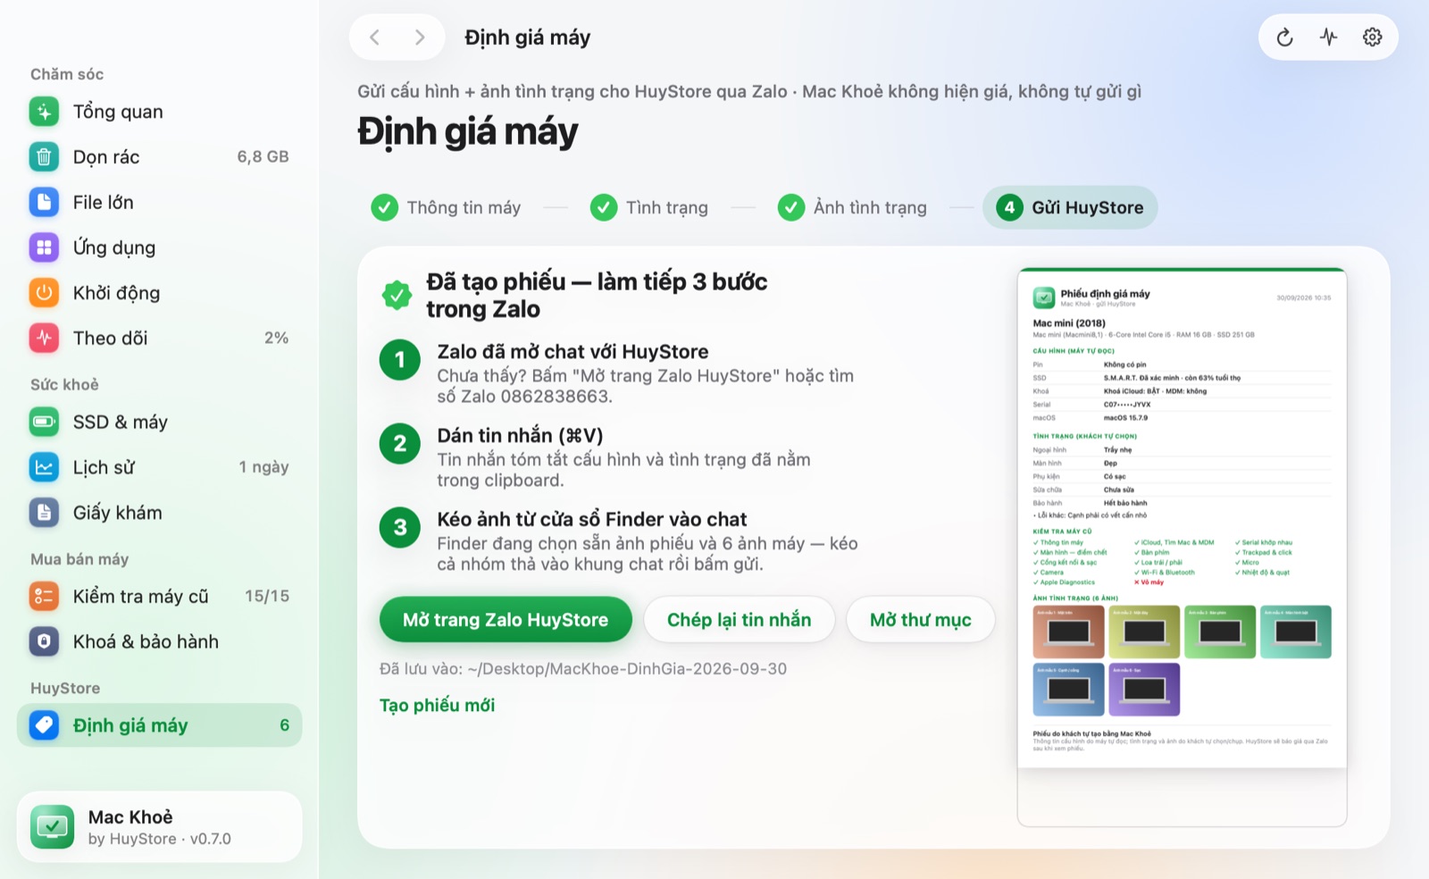Open the Khởi động power icon
This screenshot has height=879, width=1429.
[x=44, y=293]
